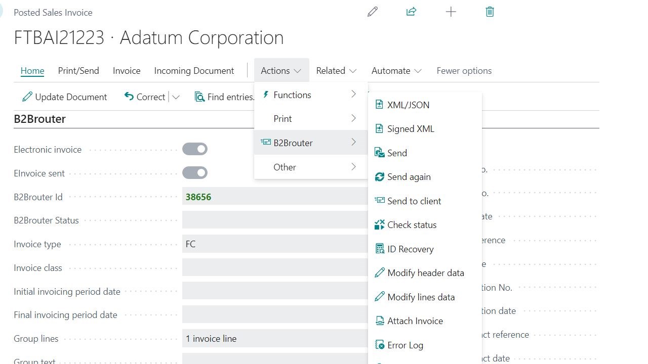This screenshot has height=364, width=648.
Task: Choose ID Recovery from submenu
Action: click(425, 249)
